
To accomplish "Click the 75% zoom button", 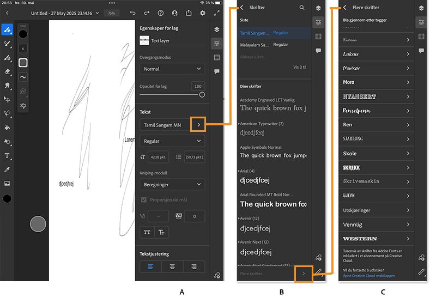I will pyautogui.click(x=112, y=13).
